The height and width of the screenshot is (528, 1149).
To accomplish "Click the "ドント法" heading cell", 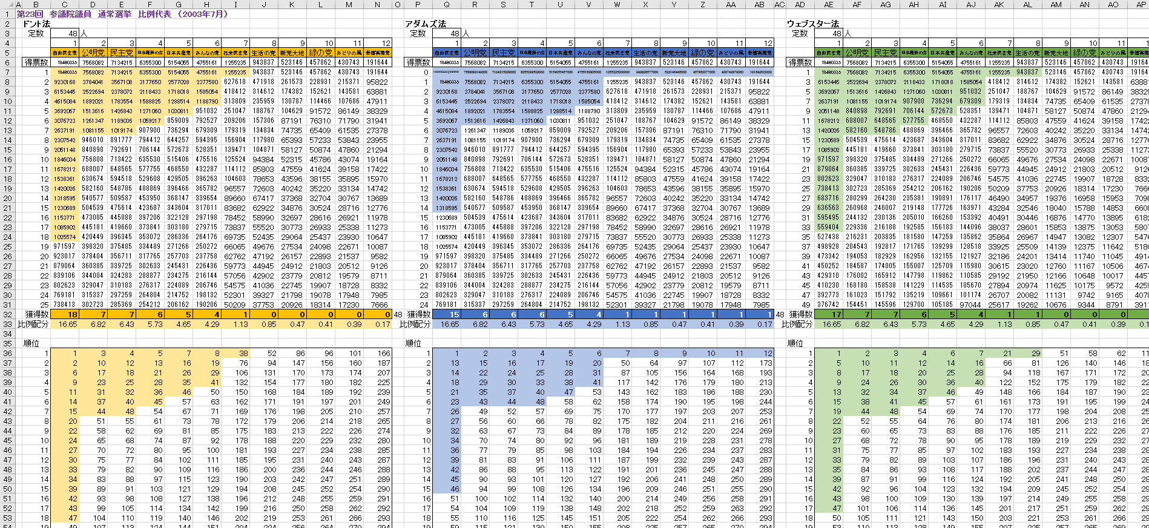I will pyautogui.click(x=36, y=24).
